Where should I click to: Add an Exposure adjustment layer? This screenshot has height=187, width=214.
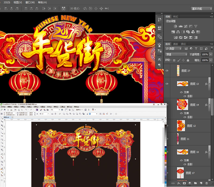[191, 26]
